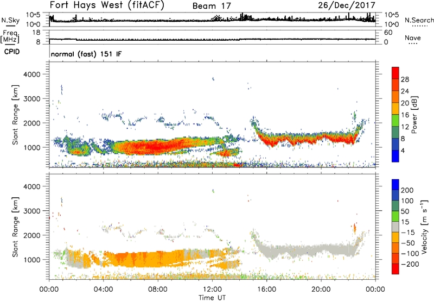434x301 pixels.
Task: Click the '20:00' time axis tick label
Action: click(x=321, y=290)
